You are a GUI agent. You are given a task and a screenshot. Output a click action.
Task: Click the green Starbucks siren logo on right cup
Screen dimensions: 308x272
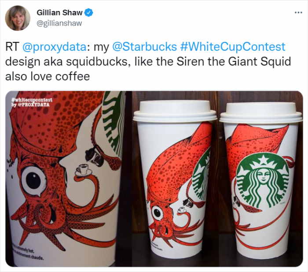point(263,180)
